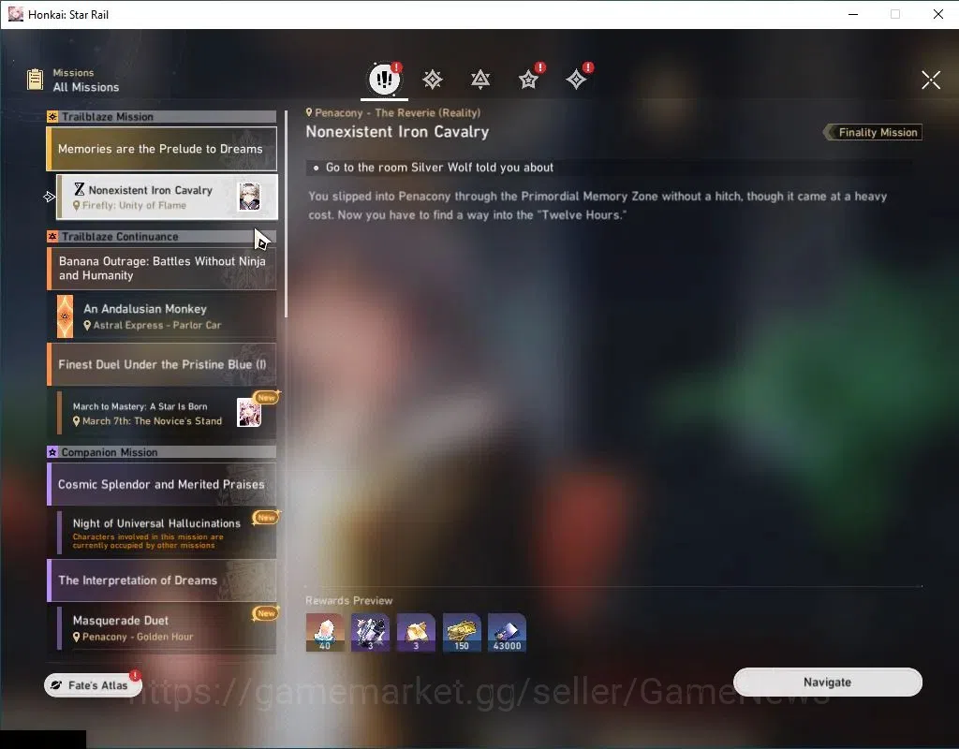Close the missions panel with X icon
This screenshot has width=959, height=749.
(931, 80)
